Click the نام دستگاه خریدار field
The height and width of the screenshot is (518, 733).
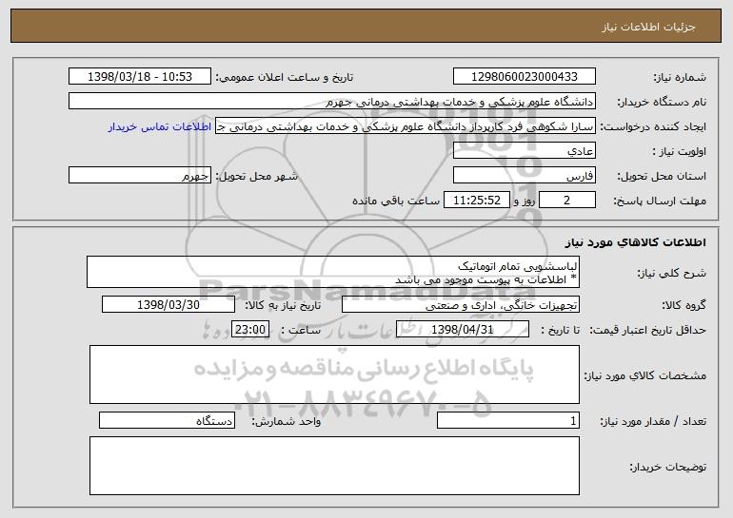pos(332,102)
